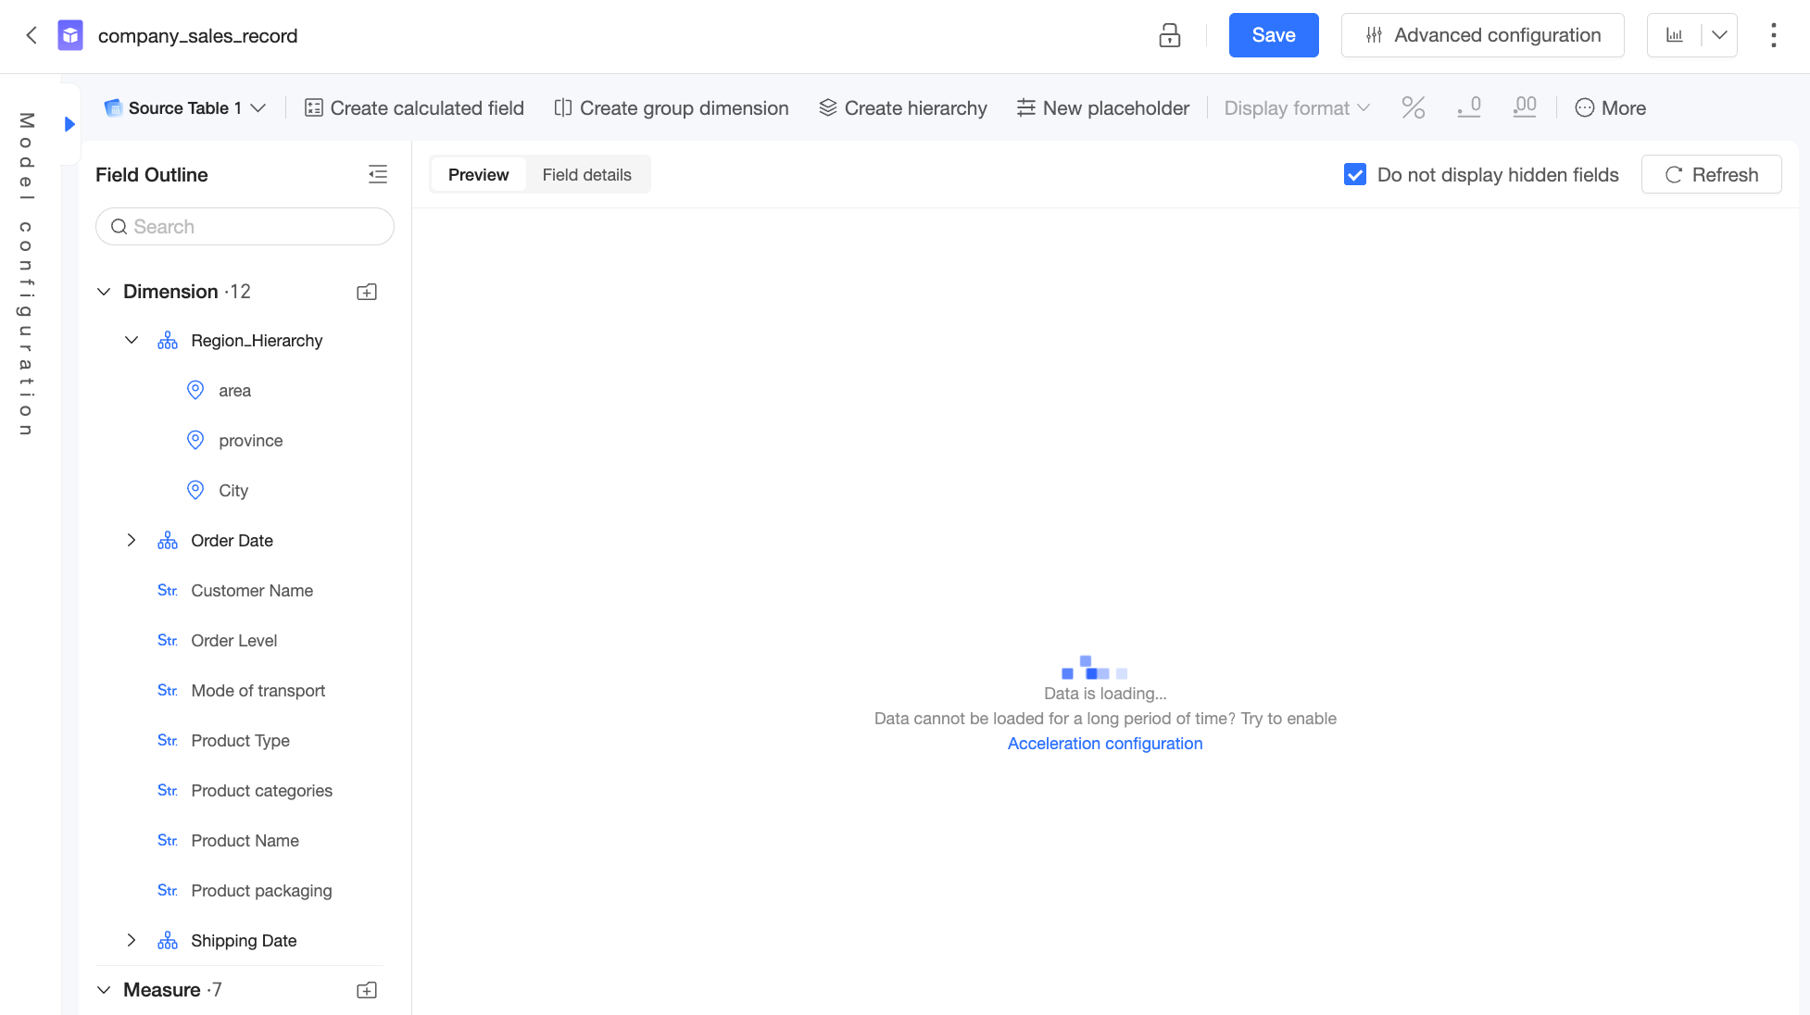Image resolution: width=1810 pixels, height=1015 pixels.
Task: Select the City field
Action: 233,491
